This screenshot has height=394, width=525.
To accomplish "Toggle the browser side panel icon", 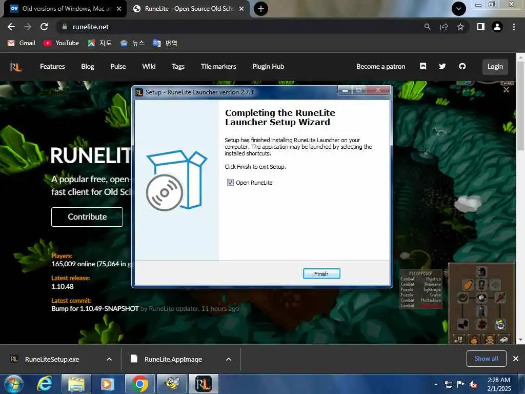I will [x=481, y=27].
